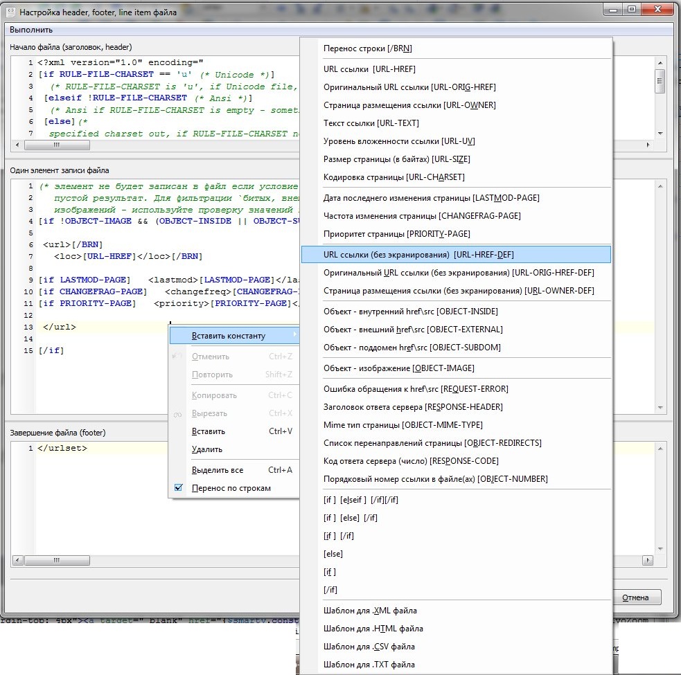681x675 pixels.
Task: Toggle the Перенос по строкам checkbox
Action: click(178, 488)
